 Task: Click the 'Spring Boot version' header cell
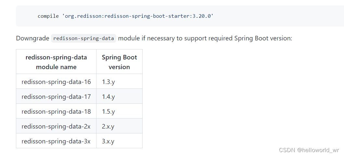point(119,62)
